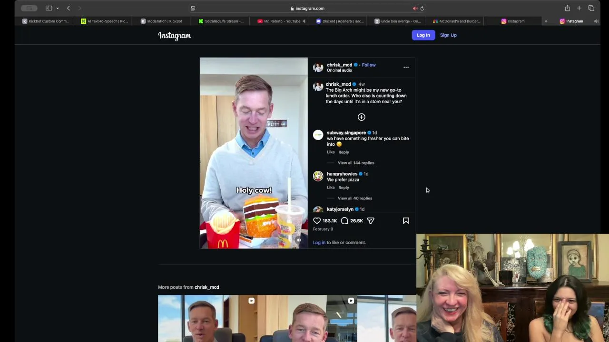Reload the page with the refresh icon
This screenshot has height=342, width=609.
422,8
